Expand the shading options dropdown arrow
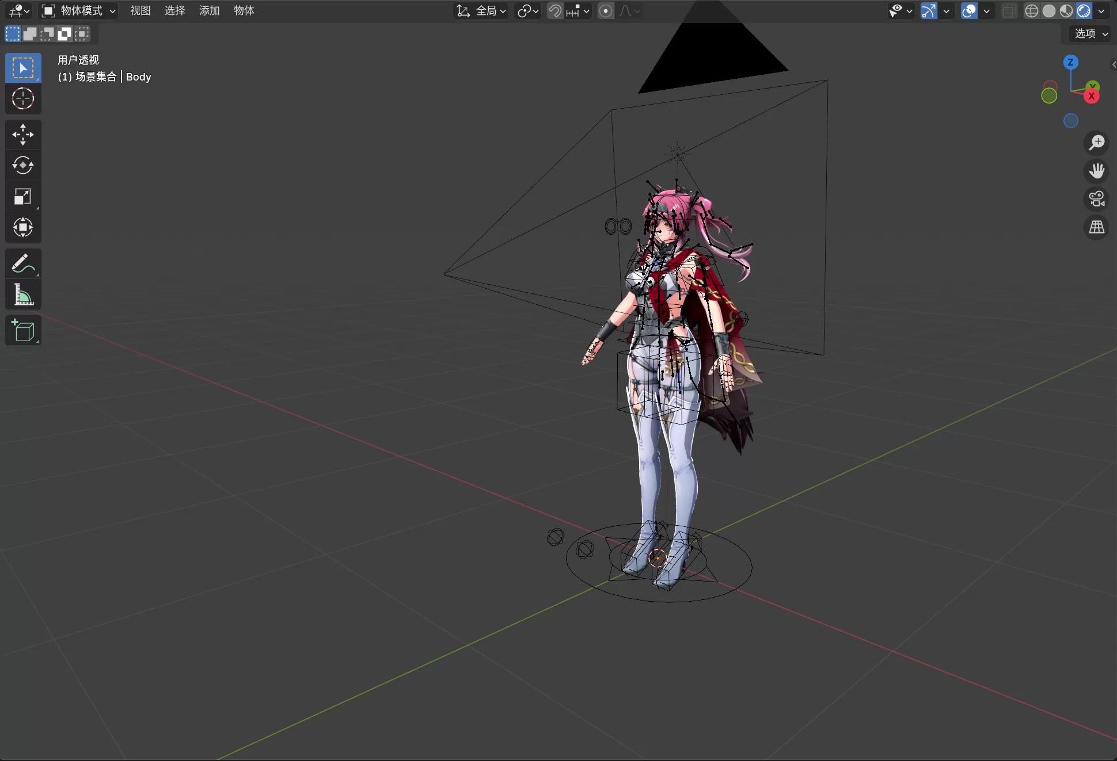Screen dimensions: 1117x761 [x=1101, y=10]
